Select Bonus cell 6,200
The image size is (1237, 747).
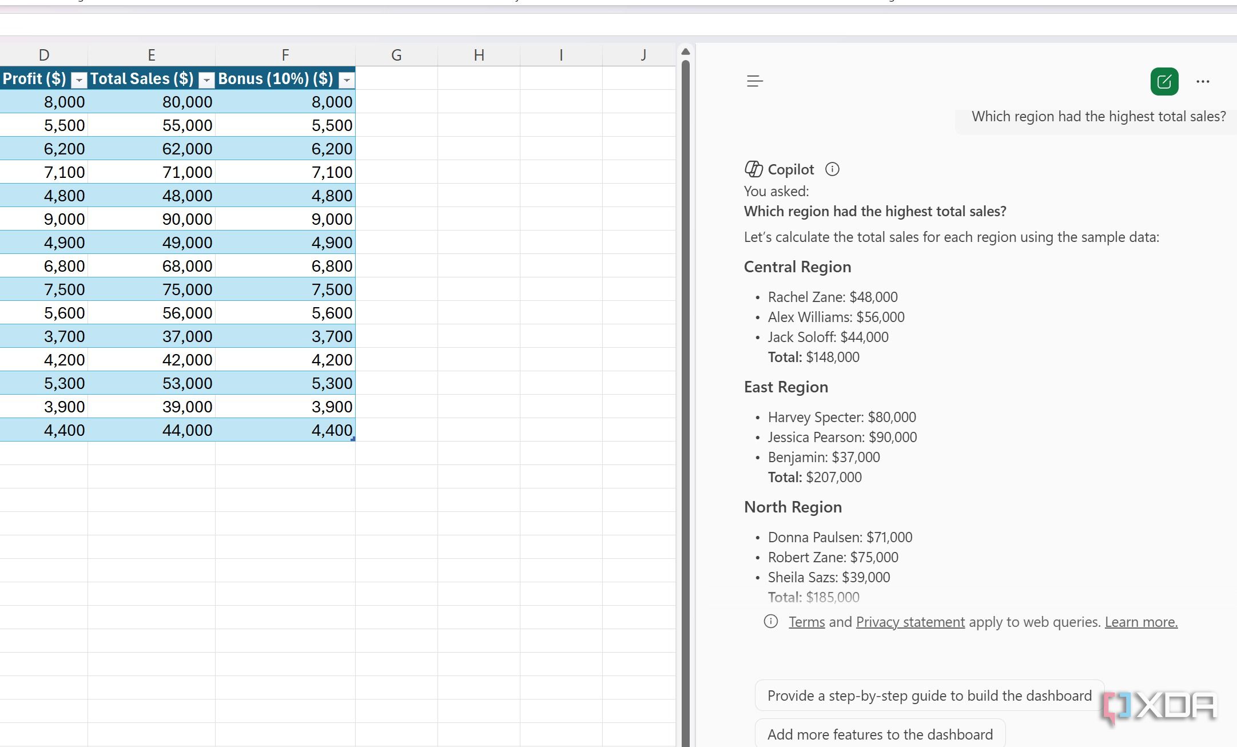tap(285, 149)
